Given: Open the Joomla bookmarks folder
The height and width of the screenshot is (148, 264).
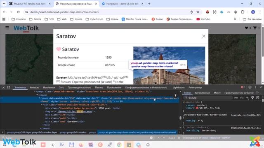Looking at the screenshot, I should (x=76, y=19).
